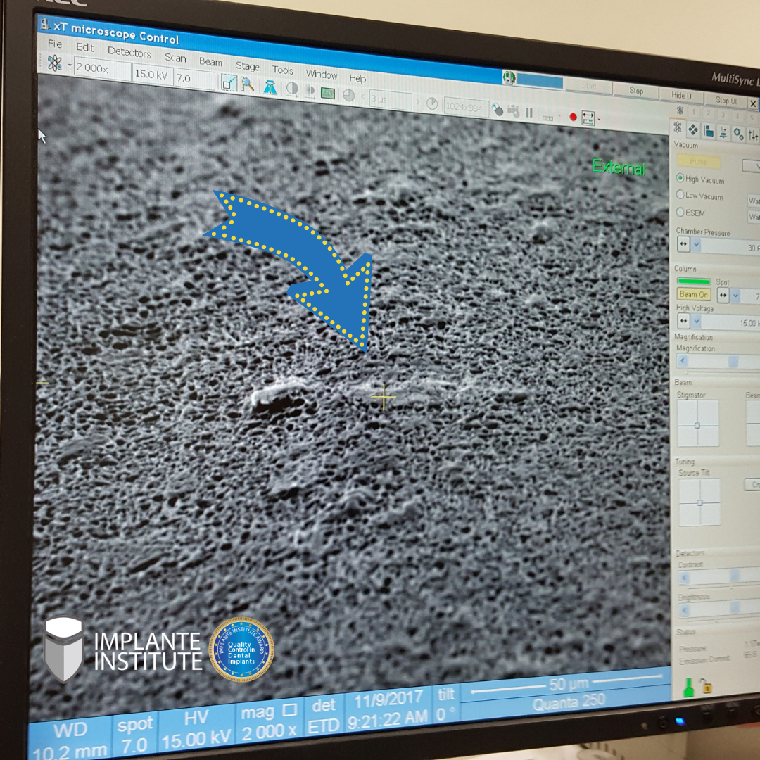
Task: Select the Low Vacuum radio button
Action: (x=680, y=195)
